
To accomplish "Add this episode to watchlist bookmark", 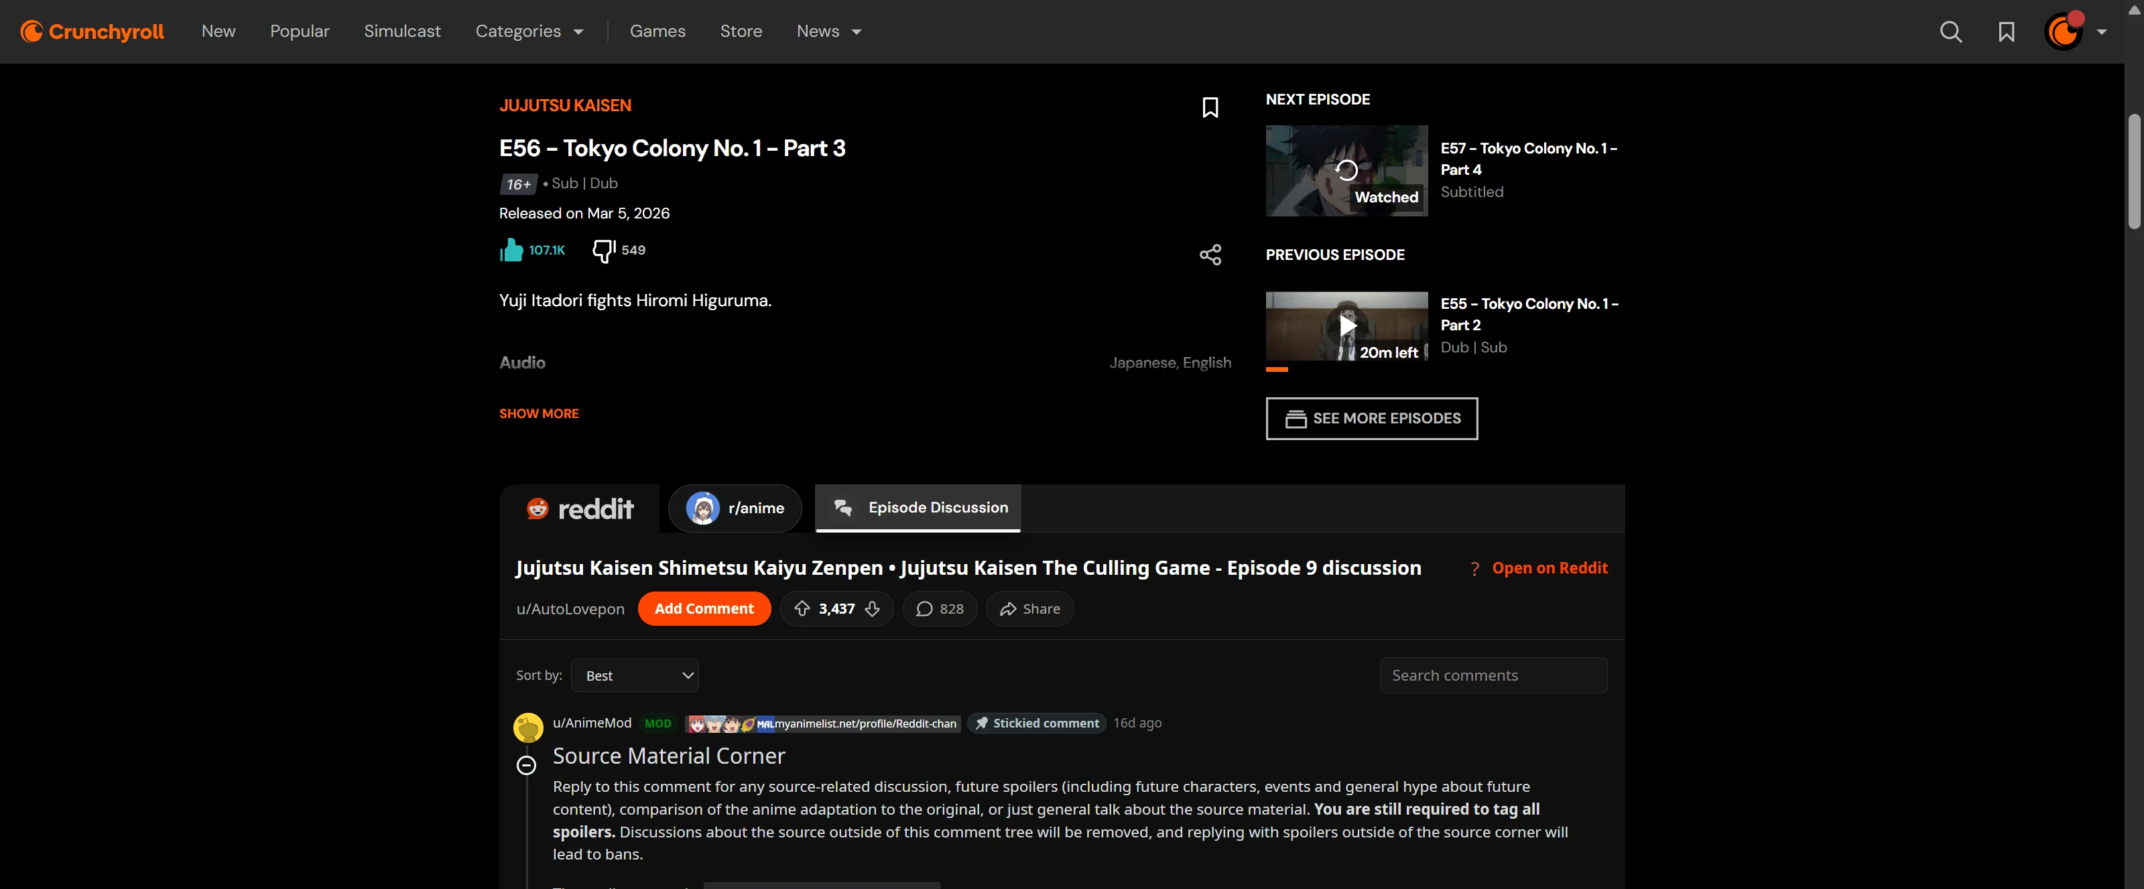I will [x=1210, y=107].
